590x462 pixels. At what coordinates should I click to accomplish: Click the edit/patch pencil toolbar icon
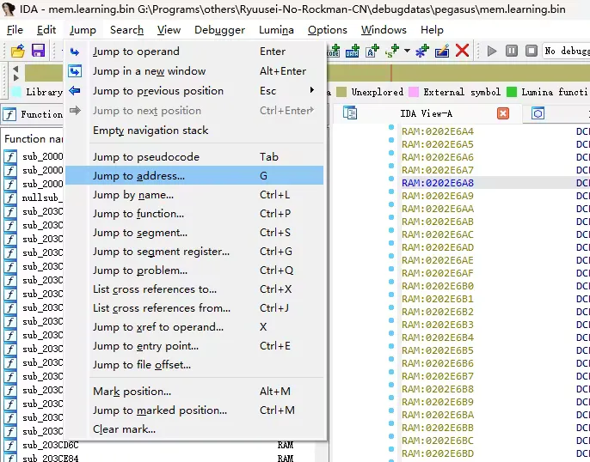[442, 52]
